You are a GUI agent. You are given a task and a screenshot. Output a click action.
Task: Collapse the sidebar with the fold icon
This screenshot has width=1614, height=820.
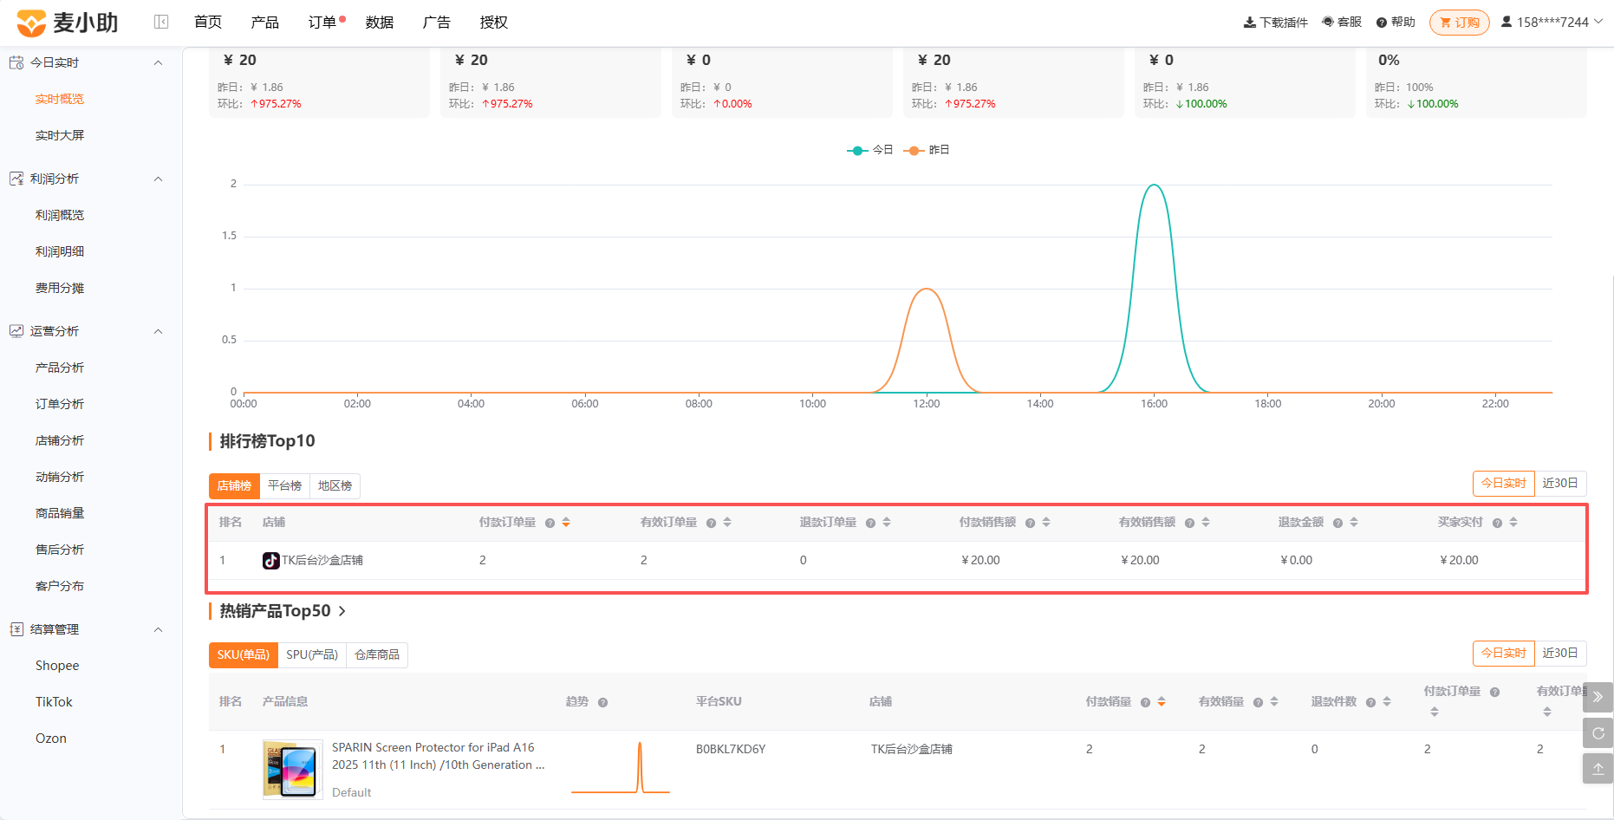tap(161, 22)
